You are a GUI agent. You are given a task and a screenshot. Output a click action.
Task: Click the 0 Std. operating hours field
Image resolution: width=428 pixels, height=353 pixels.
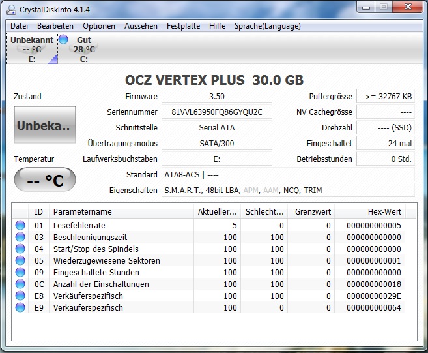pyautogui.click(x=386, y=159)
